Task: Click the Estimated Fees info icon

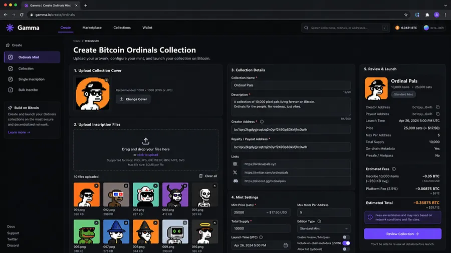Action: coord(394,169)
